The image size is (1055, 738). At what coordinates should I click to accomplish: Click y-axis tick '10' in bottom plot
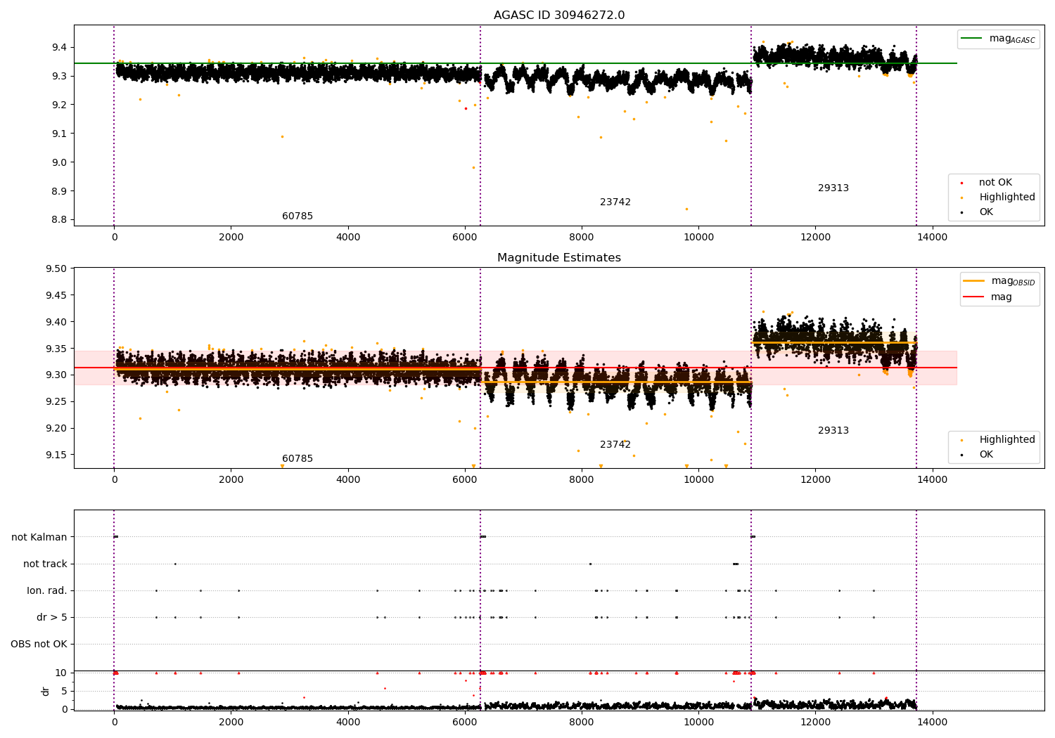[61, 673]
